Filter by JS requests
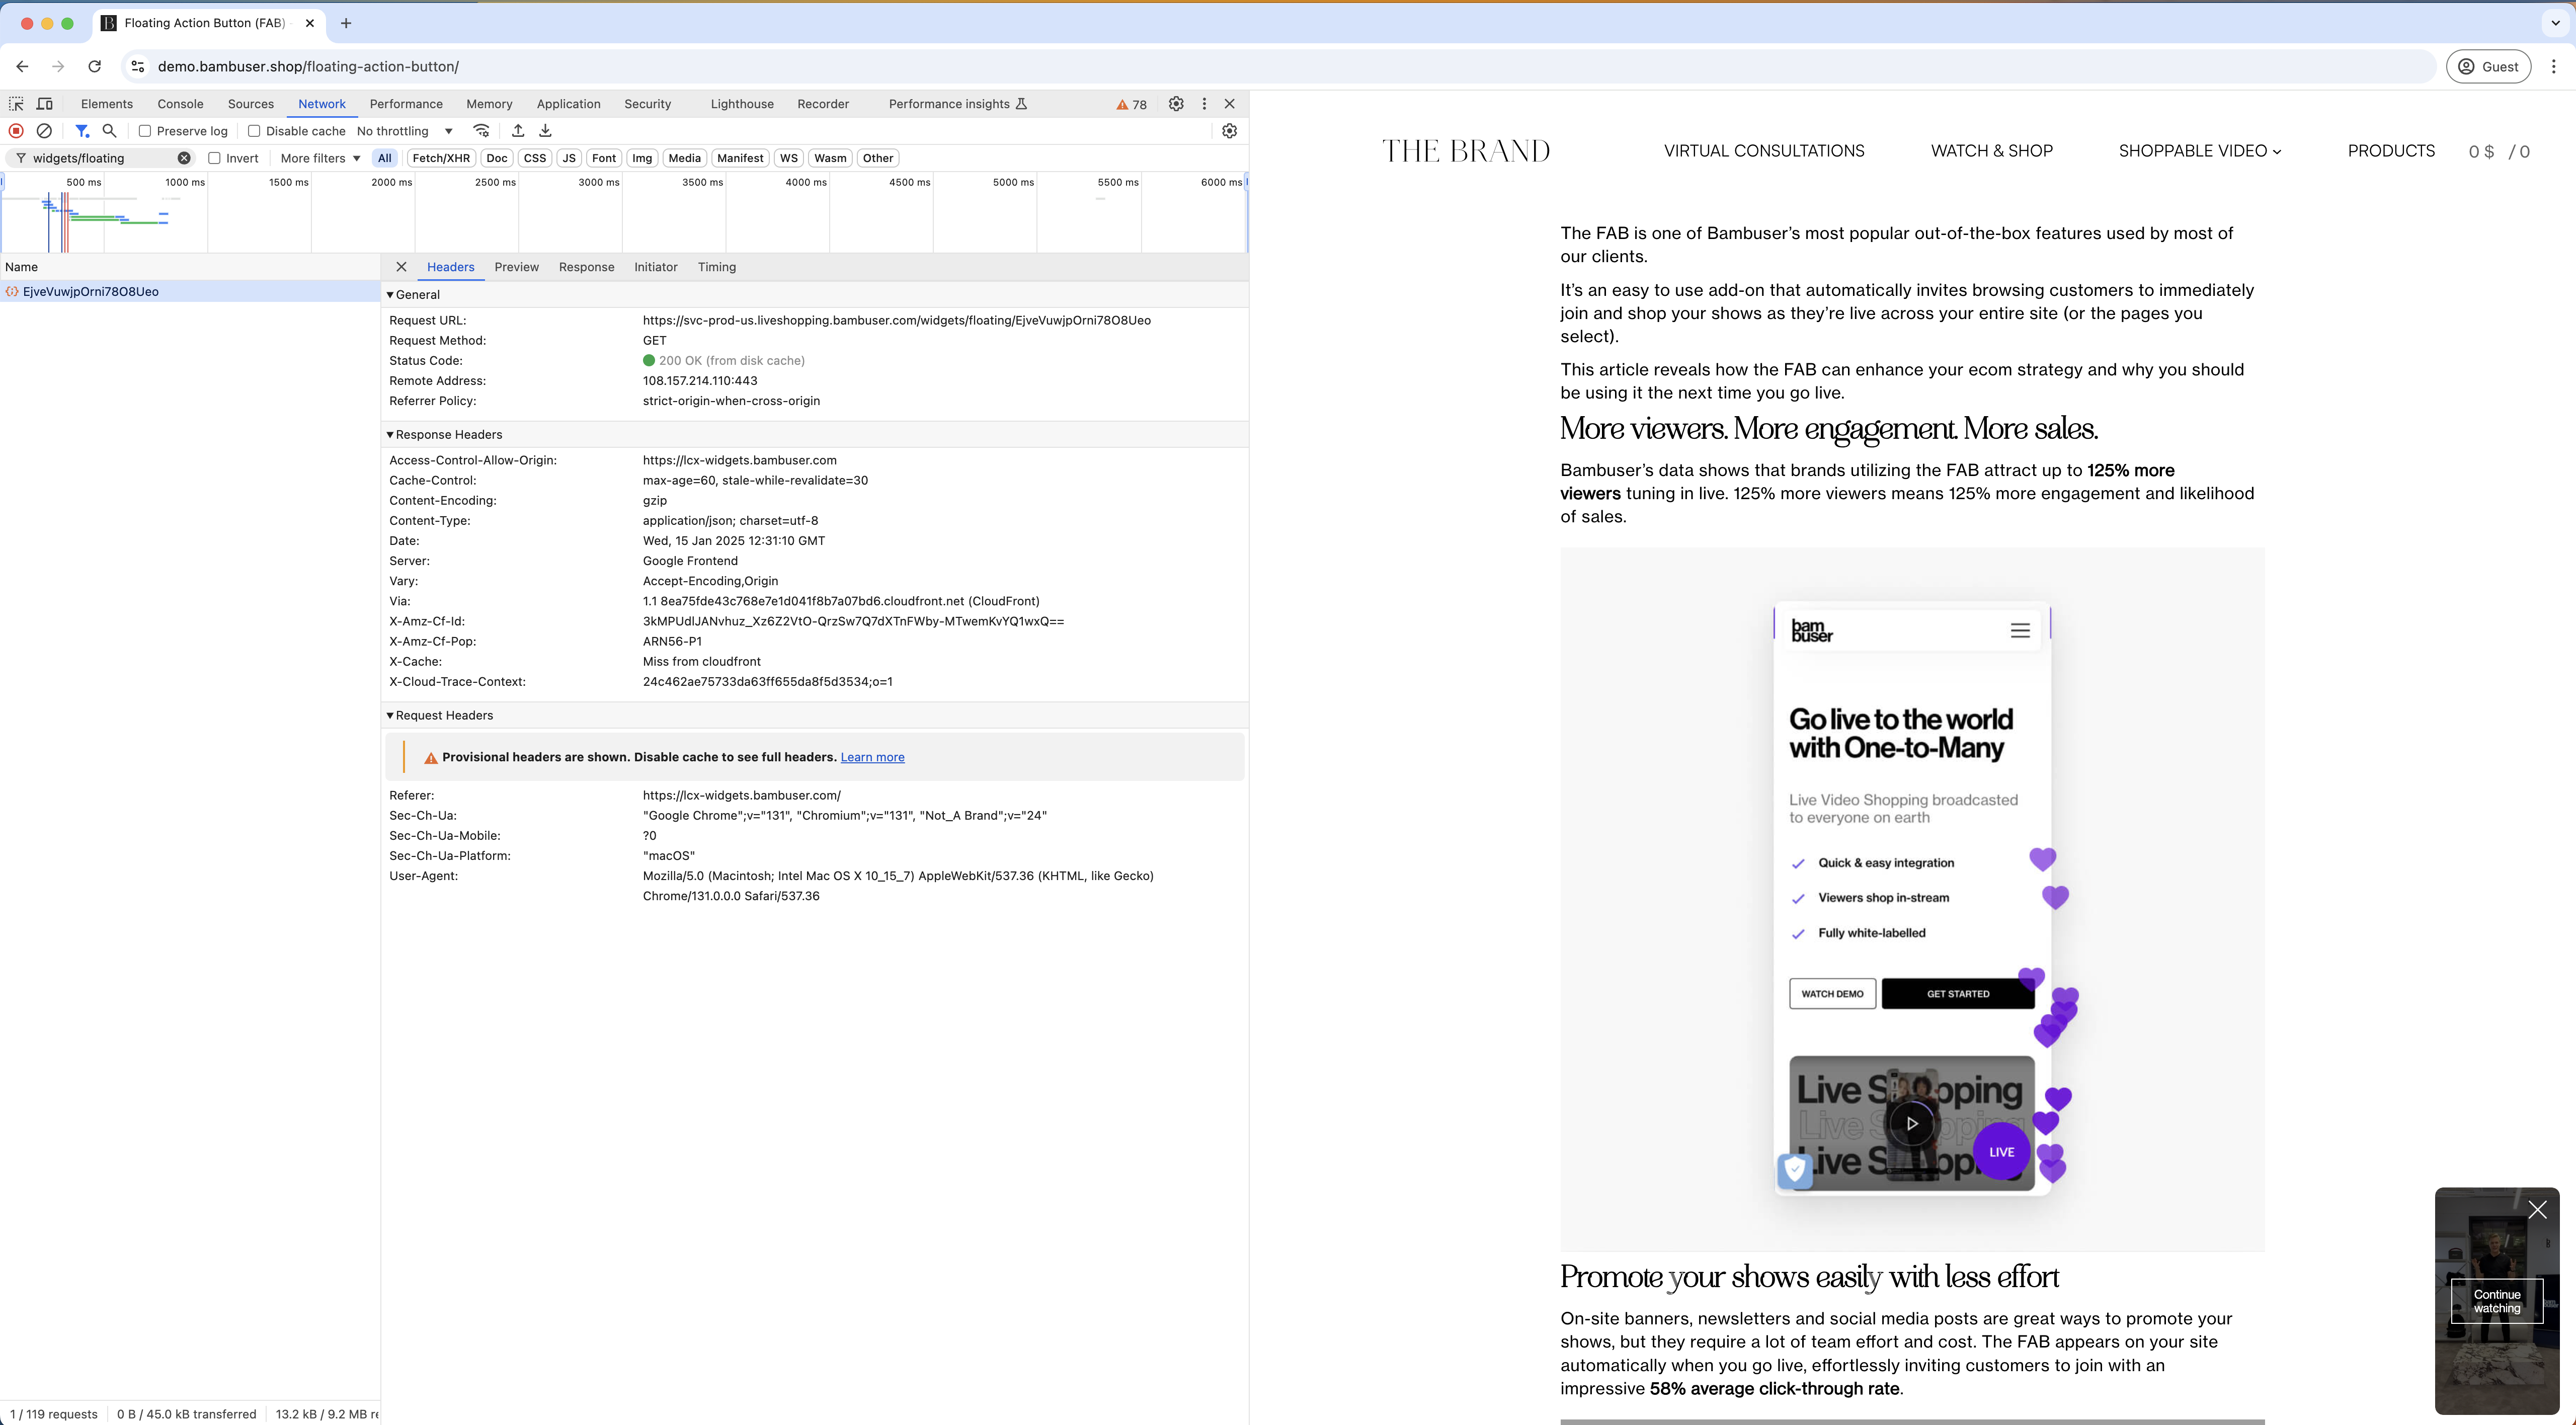 point(569,158)
